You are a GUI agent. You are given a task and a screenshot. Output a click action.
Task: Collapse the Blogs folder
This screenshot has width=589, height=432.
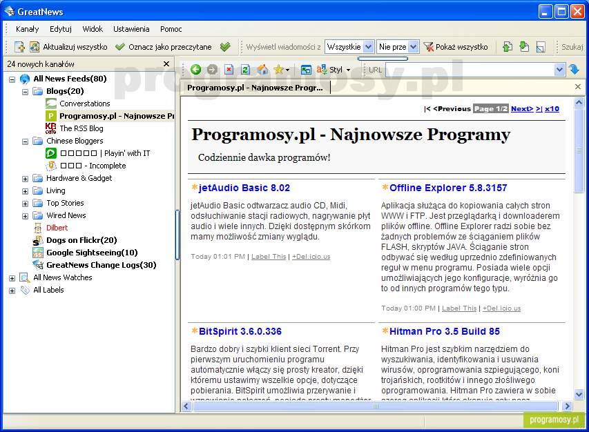[25, 92]
